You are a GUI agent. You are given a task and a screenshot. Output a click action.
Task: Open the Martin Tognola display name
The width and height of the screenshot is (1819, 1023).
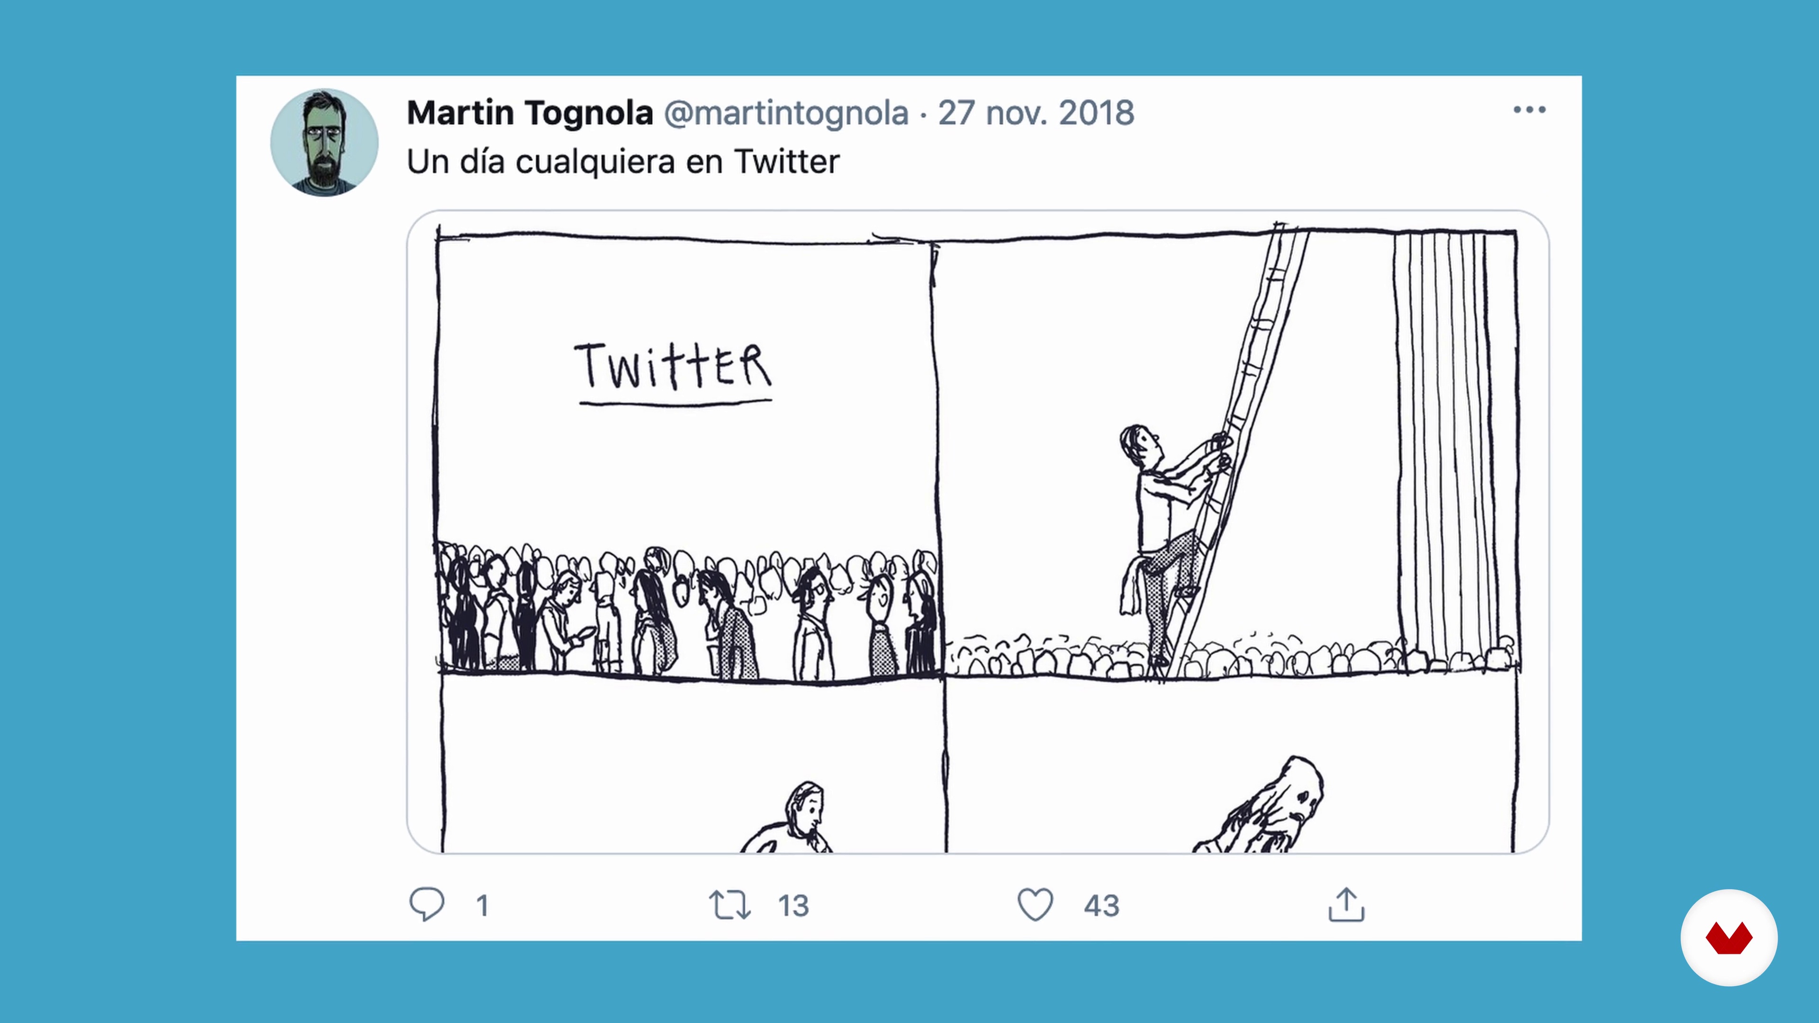point(530,113)
